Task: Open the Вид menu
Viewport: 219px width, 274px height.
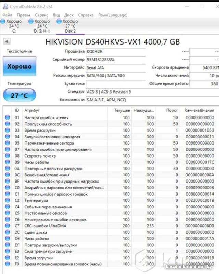Action: tap(56, 15)
